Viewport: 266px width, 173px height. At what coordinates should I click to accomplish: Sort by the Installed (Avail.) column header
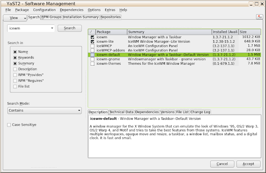tap(225, 32)
